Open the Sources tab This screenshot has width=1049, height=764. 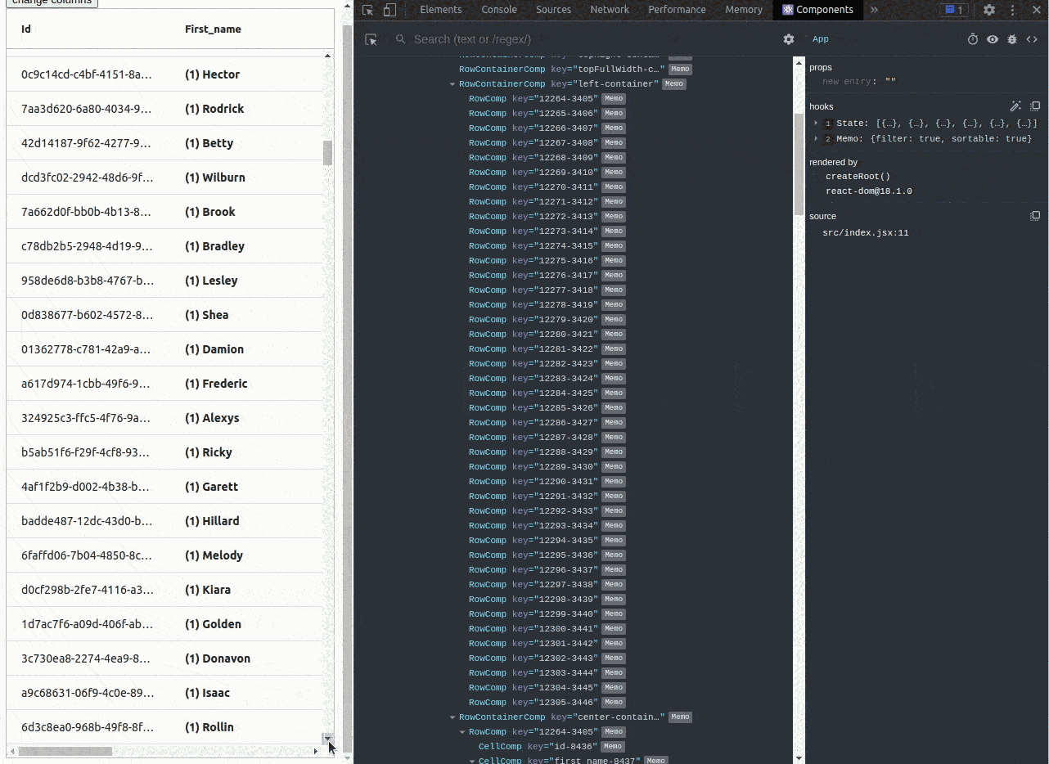pos(554,10)
